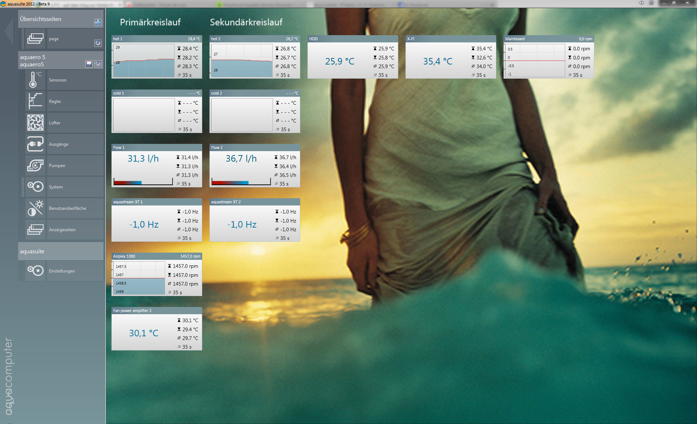Click the aquaero 5 save floppy icon
The width and height of the screenshot is (697, 424).
pos(89,64)
